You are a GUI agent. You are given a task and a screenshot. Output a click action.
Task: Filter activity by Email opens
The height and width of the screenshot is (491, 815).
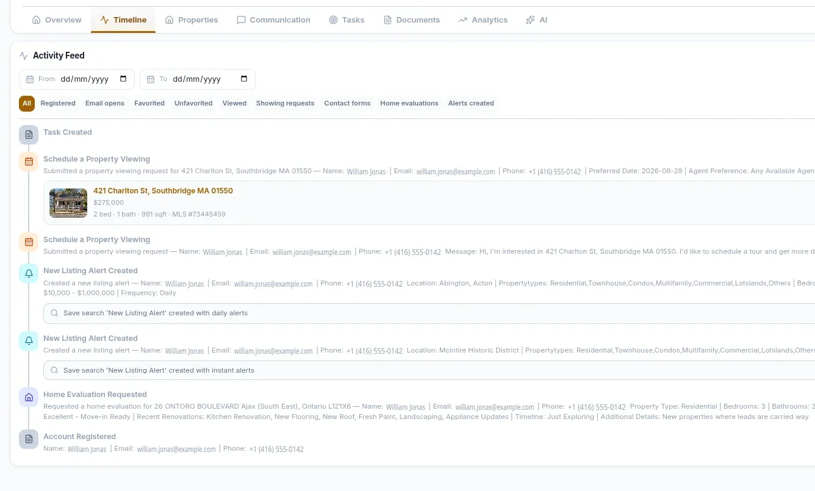[105, 104]
